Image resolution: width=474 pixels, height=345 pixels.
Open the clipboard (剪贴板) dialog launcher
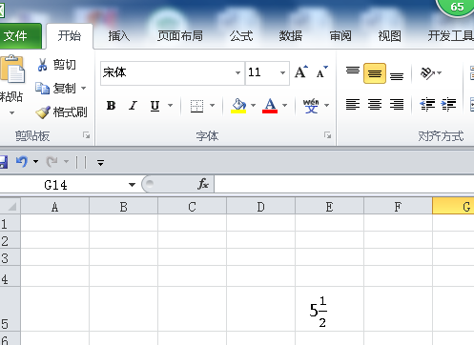(x=86, y=135)
